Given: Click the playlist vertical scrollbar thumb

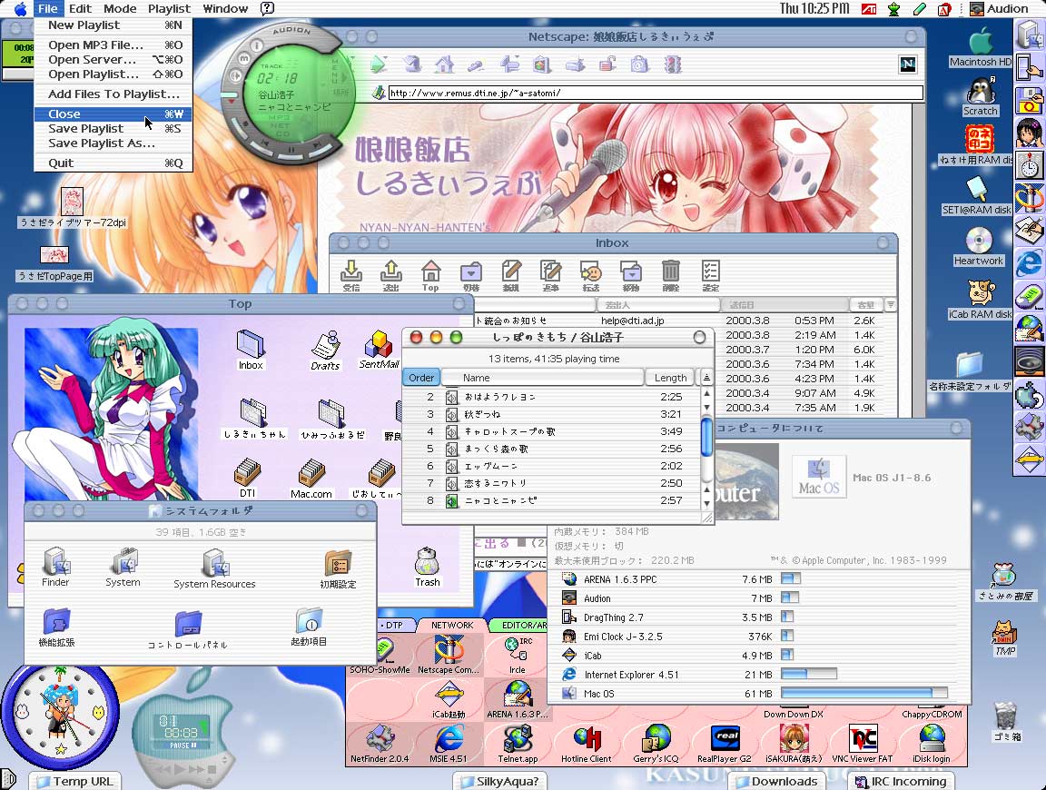Looking at the screenshot, I should [707, 438].
